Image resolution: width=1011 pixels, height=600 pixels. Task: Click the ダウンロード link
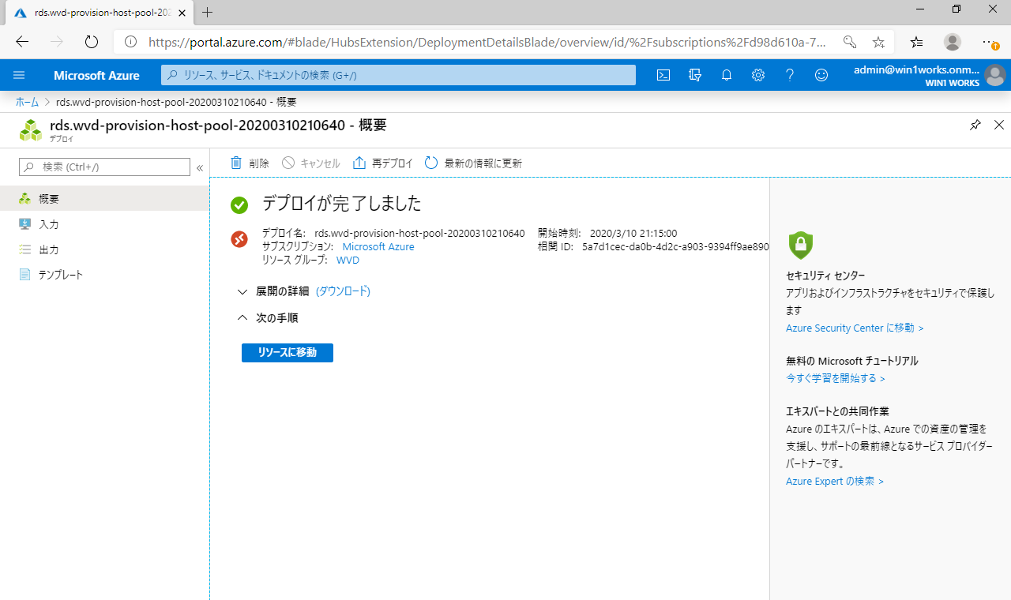click(343, 291)
